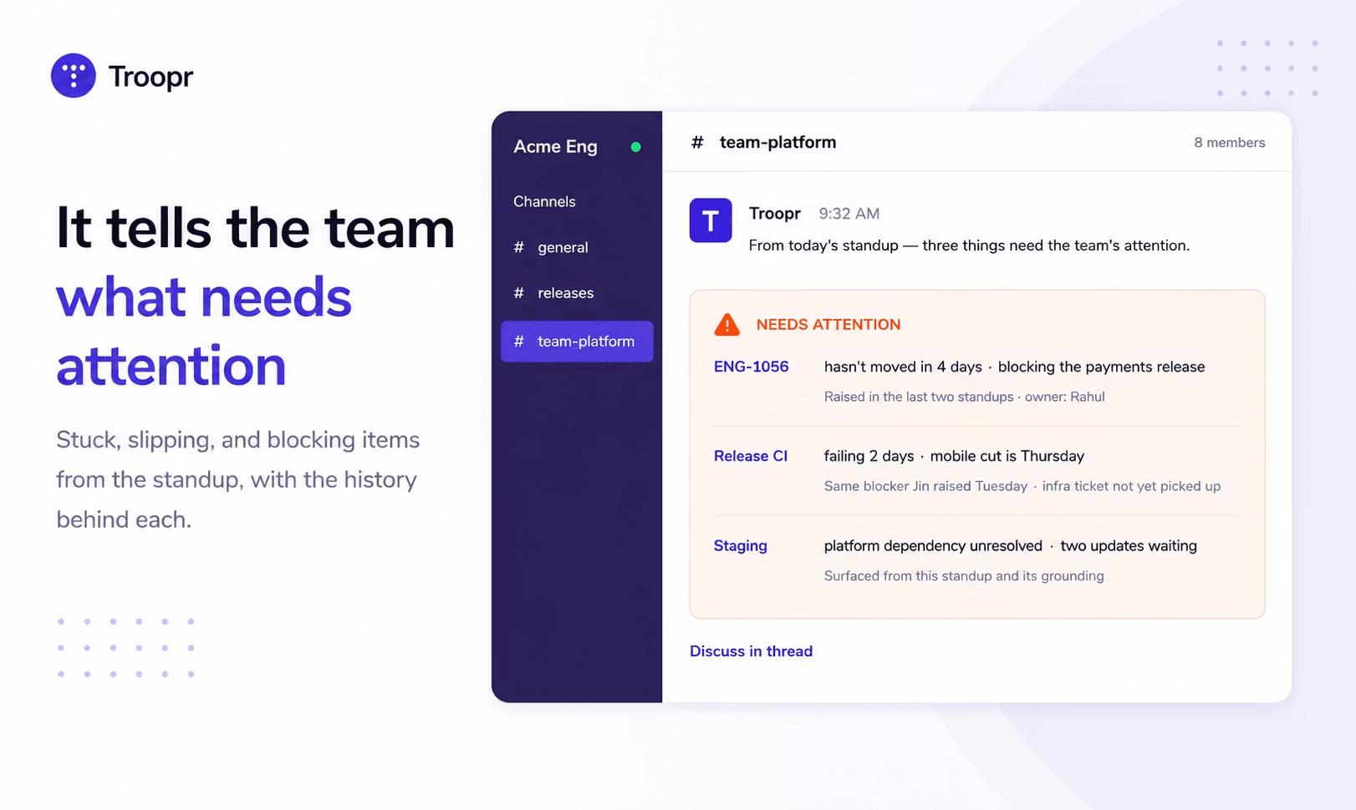The width and height of the screenshot is (1356, 810).
Task: Click 'owner: Rahul' detail line
Action: point(1064,397)
